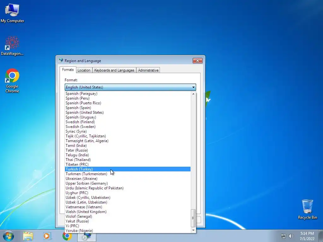This screenshot has height=242, width=323.
Task: Pick Spanish (United States)
Action: [128, 112]
